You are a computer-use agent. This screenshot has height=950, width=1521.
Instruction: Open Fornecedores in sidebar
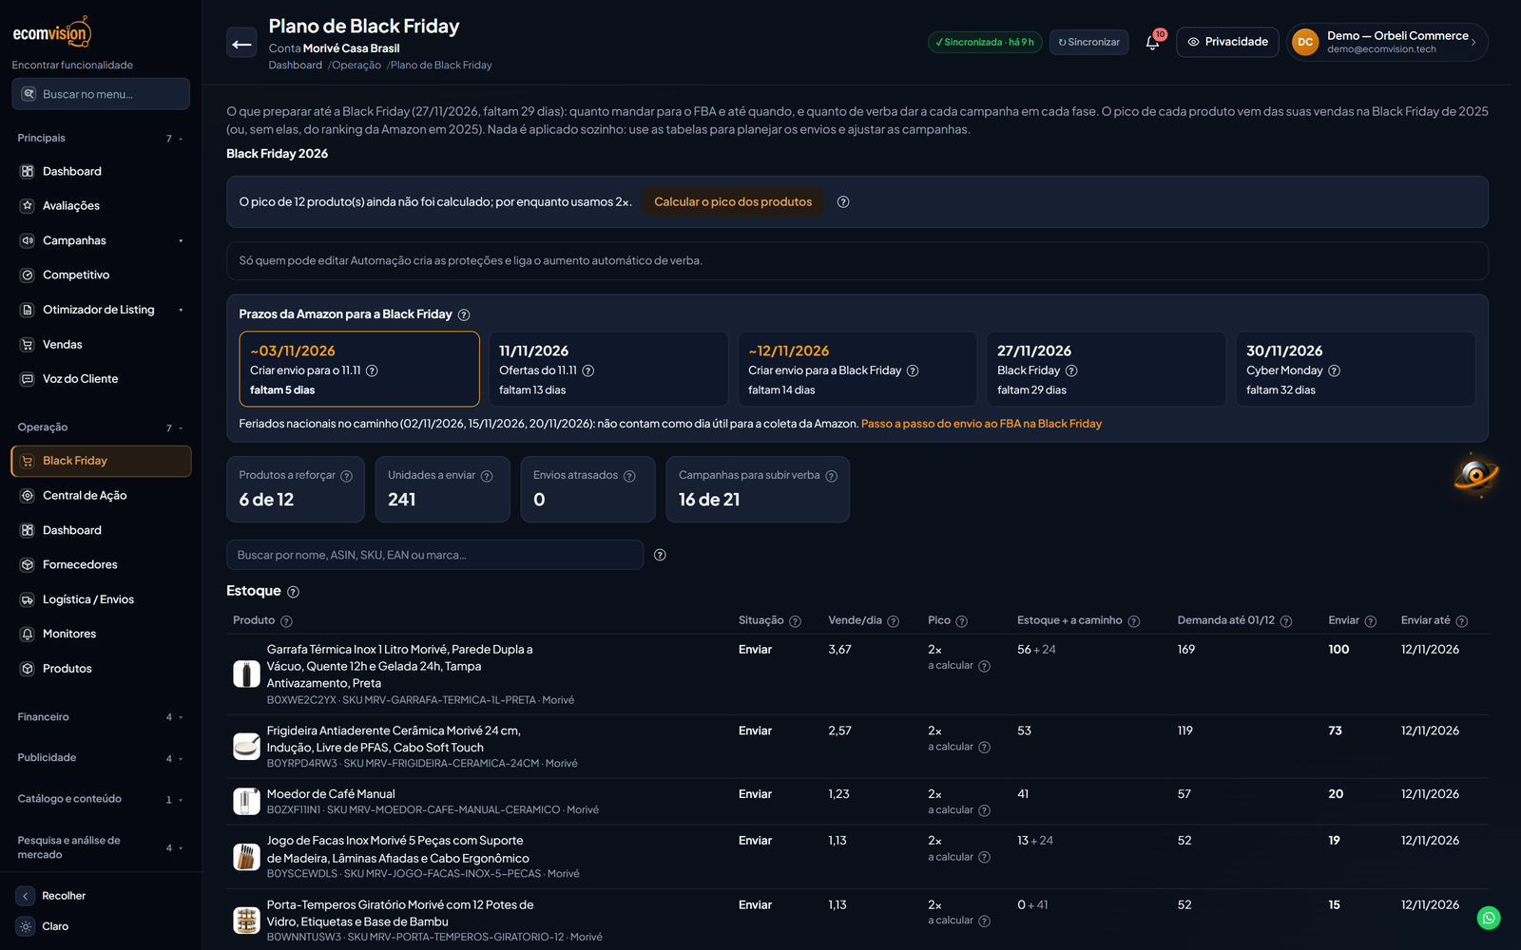(101, 565)
